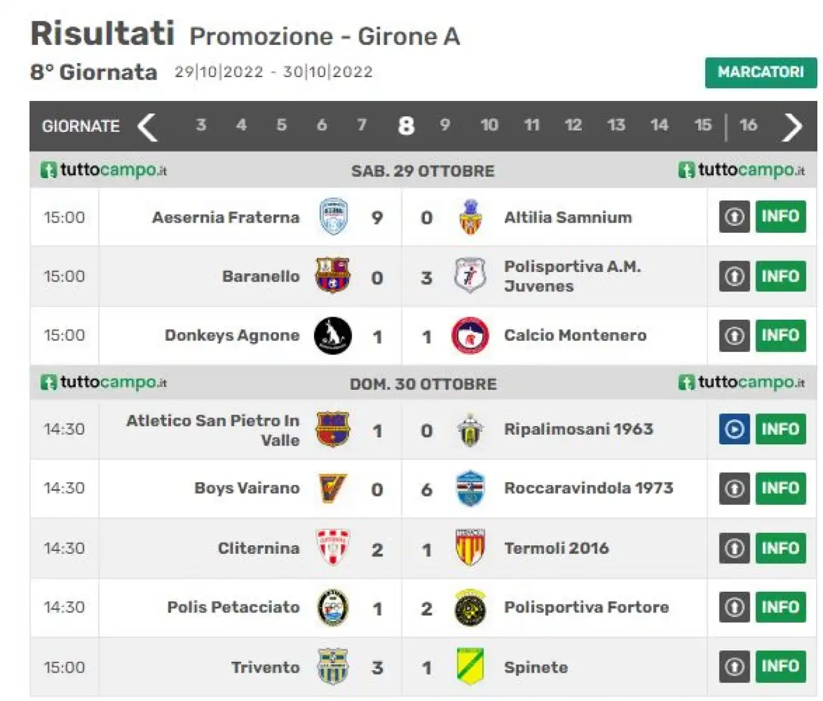Open the arrow icon for the Baranello match
The width and height of the screenshot is (823, 701).
(x=734, y=277)
